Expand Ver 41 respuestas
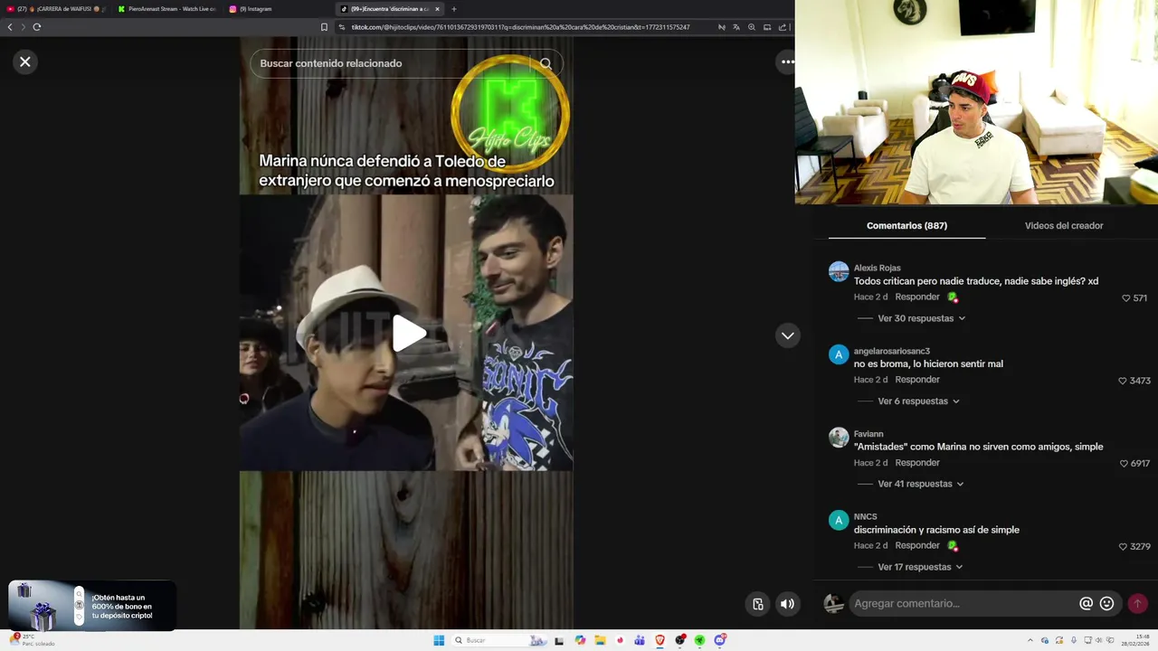 (921, 484)
